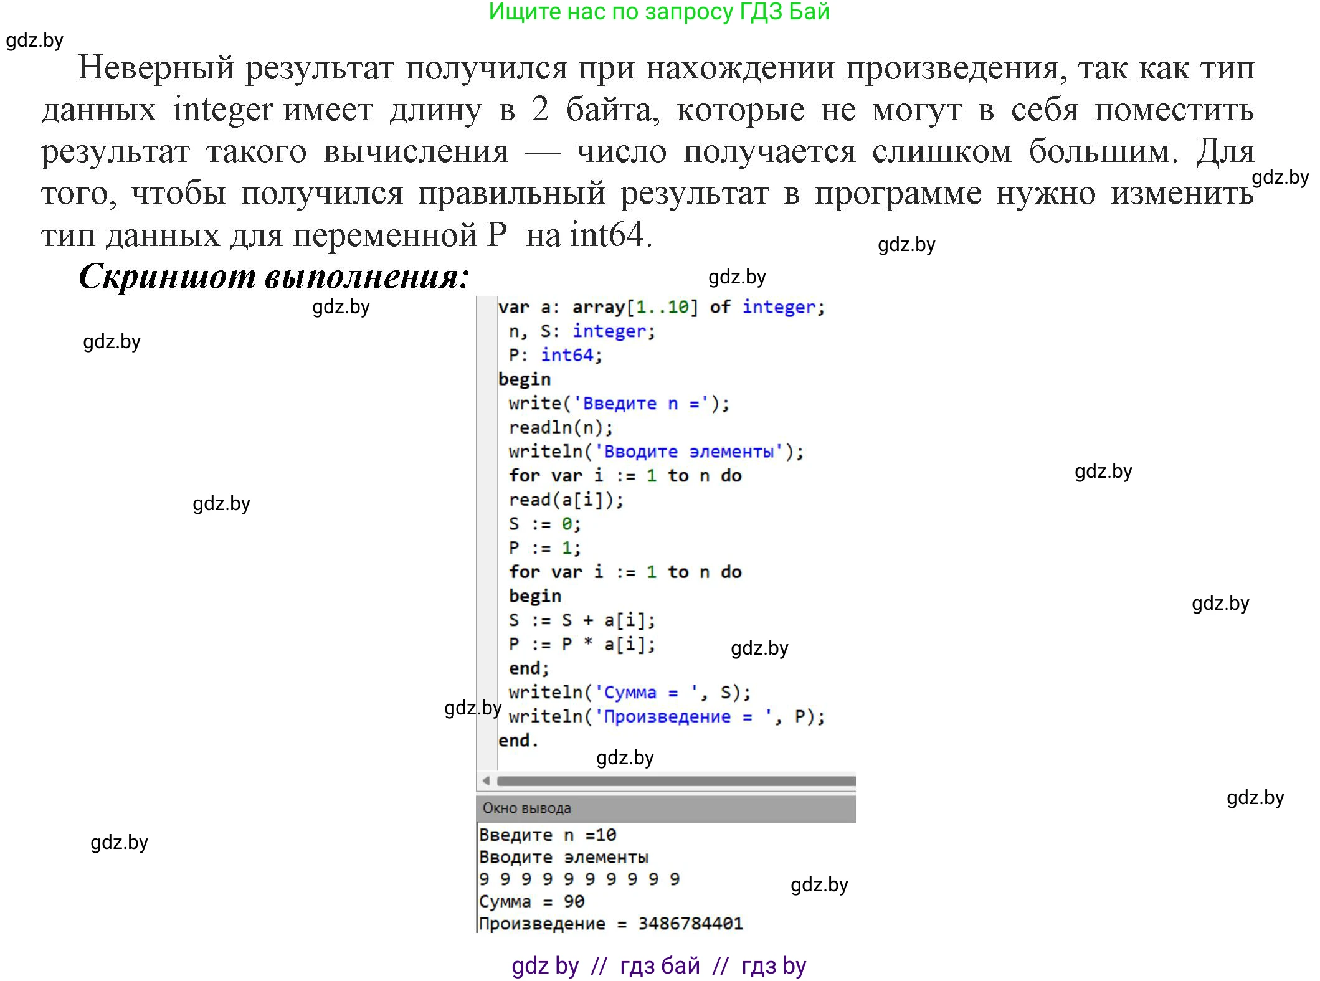The height and width of the screenshot is (981, 1320).
Task: Select the end. line at program bottom
Action: (x=516, y=740)
